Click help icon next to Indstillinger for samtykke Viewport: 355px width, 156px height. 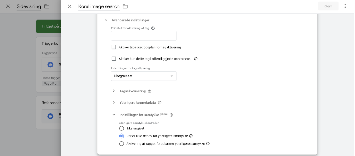[171, 115]
